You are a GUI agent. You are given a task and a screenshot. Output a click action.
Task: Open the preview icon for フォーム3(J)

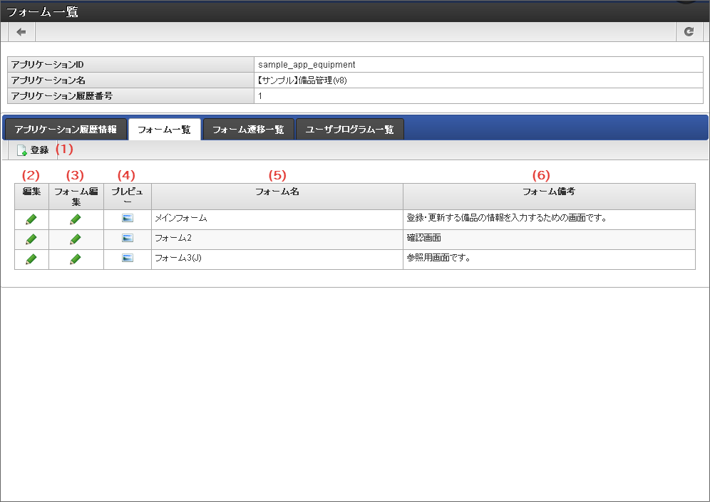(x=127, y=258)
